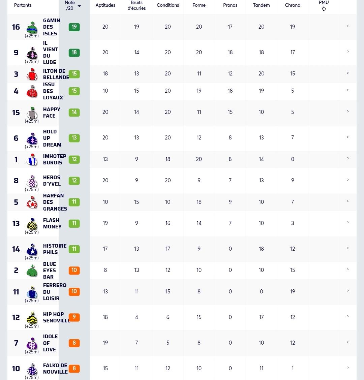Click Heros d'Yvel purple checkered silk icon
The height and width of the screenshot is (380, 364).
coord(32,181)
